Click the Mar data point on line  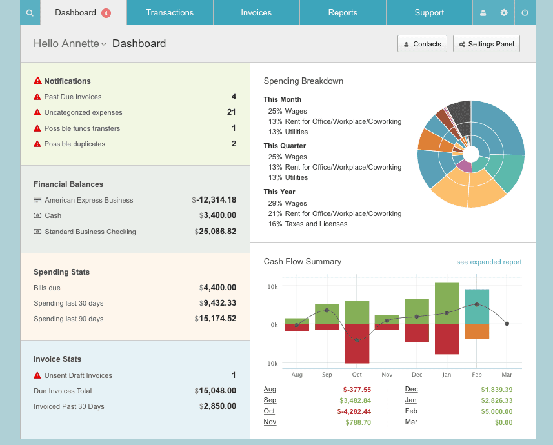click(x=507, y=324)
